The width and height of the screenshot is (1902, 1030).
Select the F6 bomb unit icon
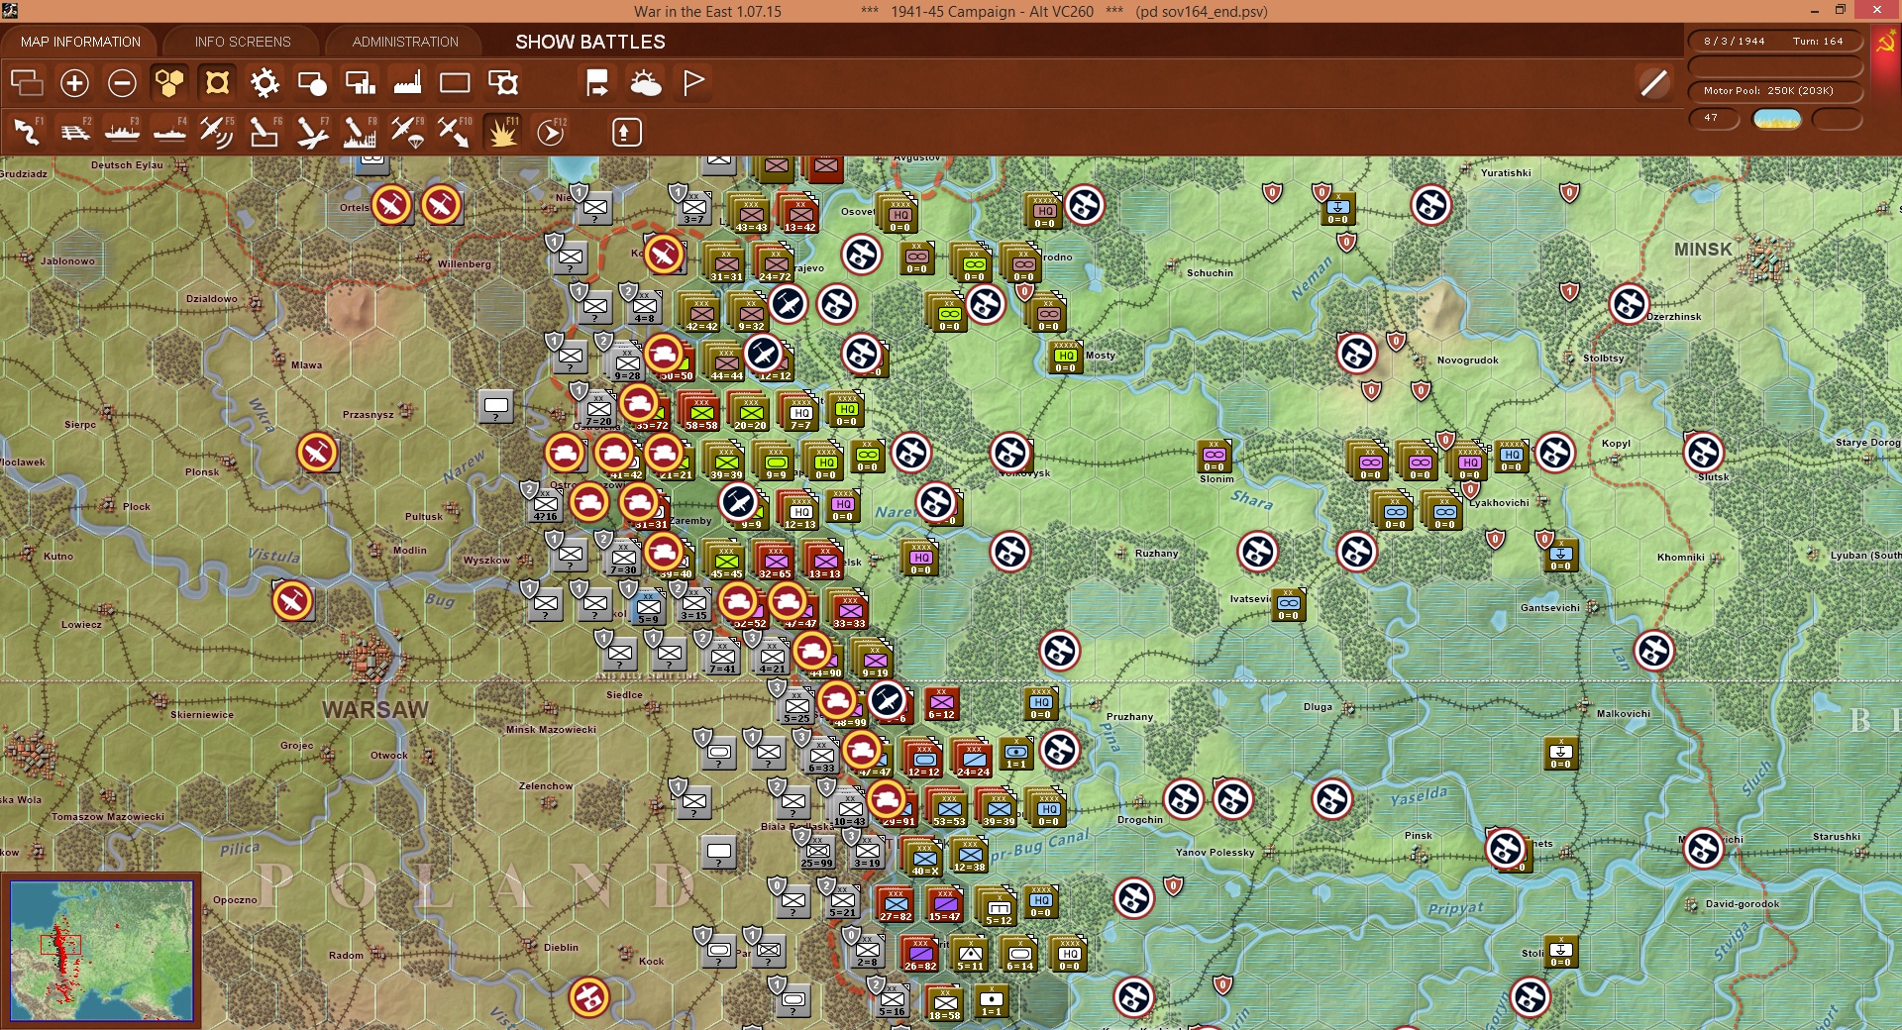point(264,132)
